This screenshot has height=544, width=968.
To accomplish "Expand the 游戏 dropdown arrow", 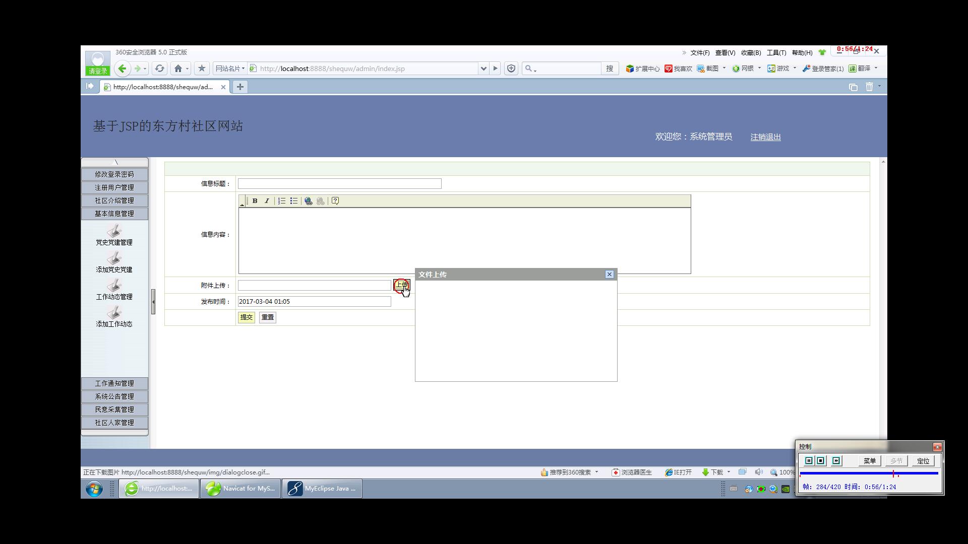I will tap(795, 68).
